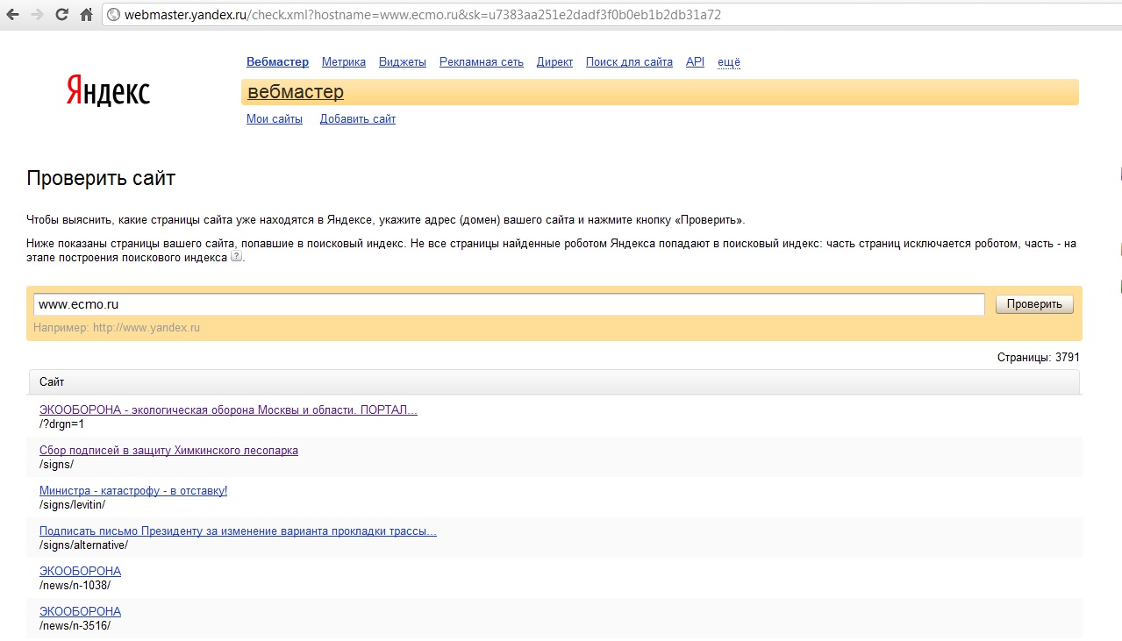The image size is (1122, 641).
Task: Click the browser back arrow
Action: click(x=12, y=15)
